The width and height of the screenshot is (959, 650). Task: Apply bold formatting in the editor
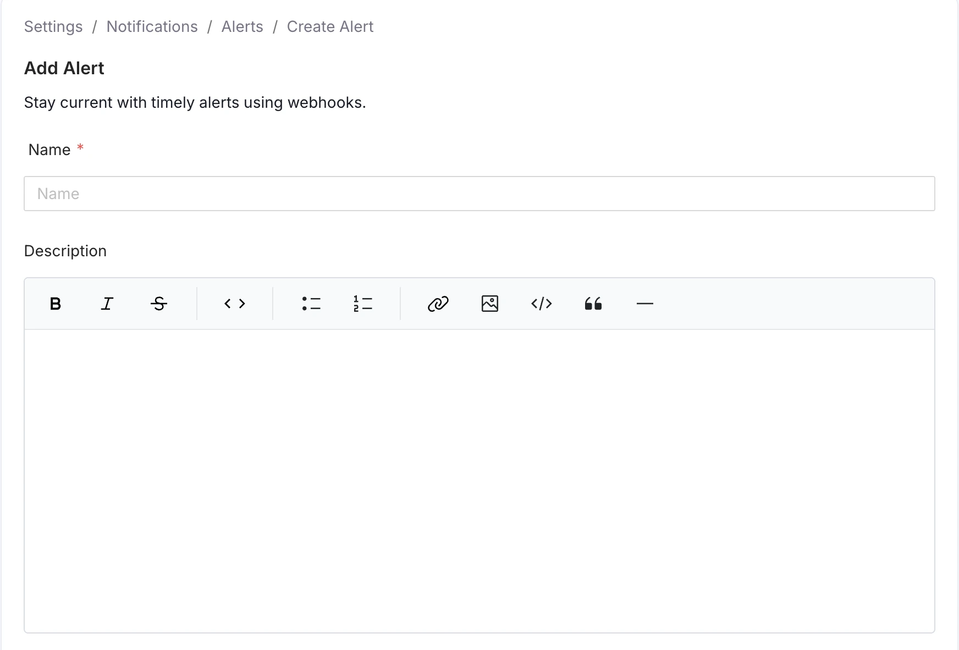point(55,304)
